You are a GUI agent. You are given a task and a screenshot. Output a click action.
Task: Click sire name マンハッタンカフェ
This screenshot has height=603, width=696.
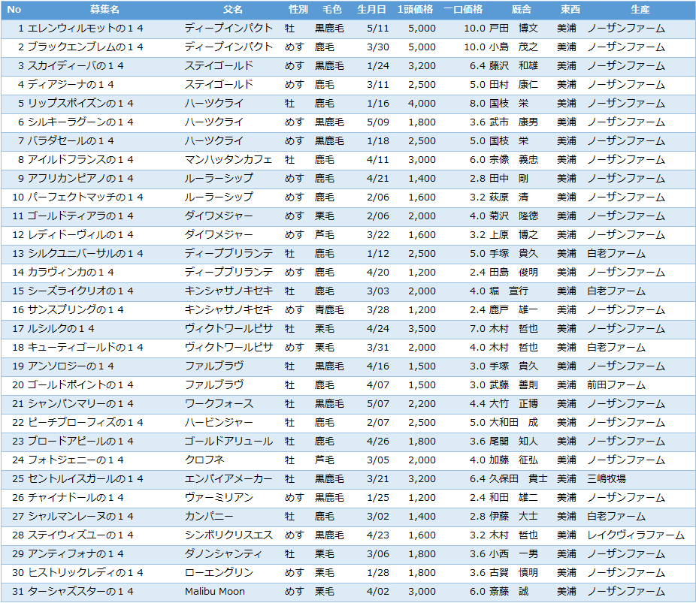(228, 160)
